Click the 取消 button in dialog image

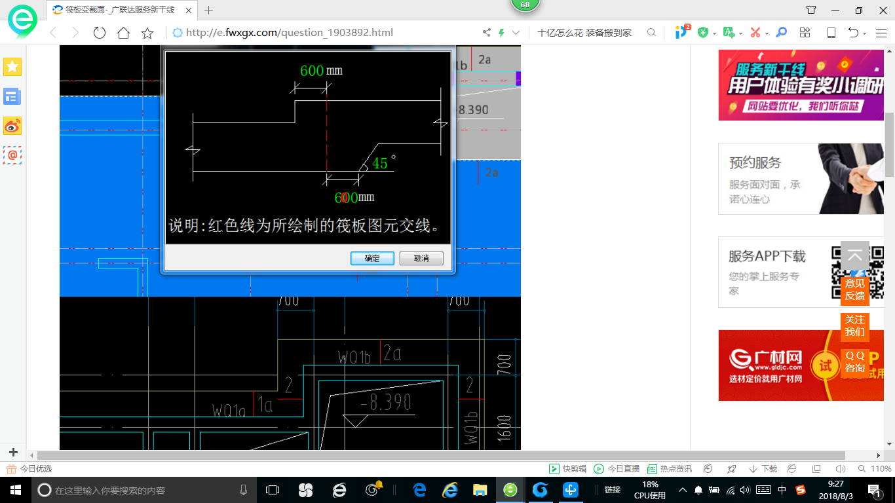[421, 258]
